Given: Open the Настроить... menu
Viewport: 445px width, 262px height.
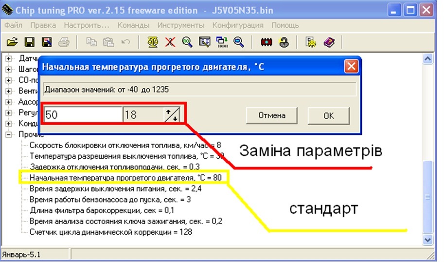Looking at the screenshot, I should click(87, 25).
